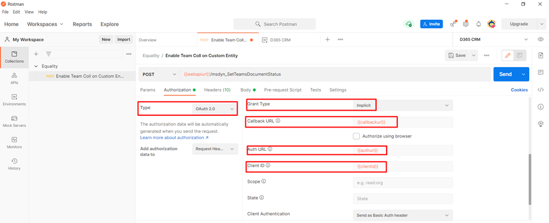Open the Client Authentication dropdown
The width and height of the screenshot is (549, 223).
pos(402,215)
